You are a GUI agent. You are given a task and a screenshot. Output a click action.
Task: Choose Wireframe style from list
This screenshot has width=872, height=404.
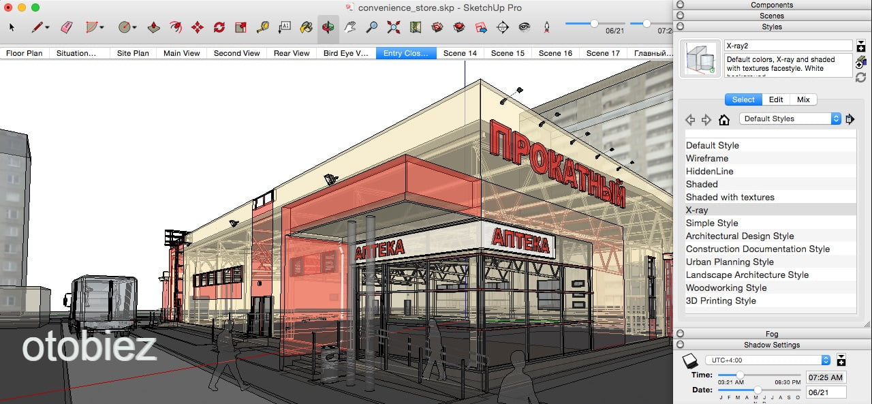[770, 158]
